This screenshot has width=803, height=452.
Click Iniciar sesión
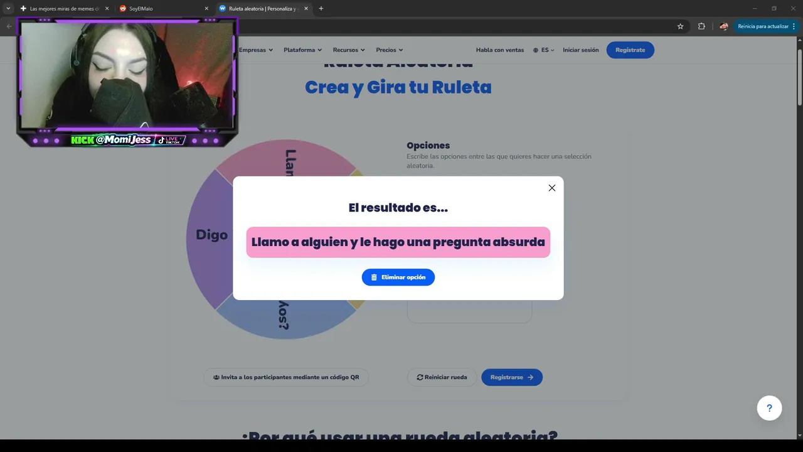[x=581, y=50]
